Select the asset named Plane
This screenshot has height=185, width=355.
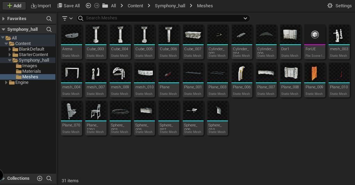(x=169, y=80)
